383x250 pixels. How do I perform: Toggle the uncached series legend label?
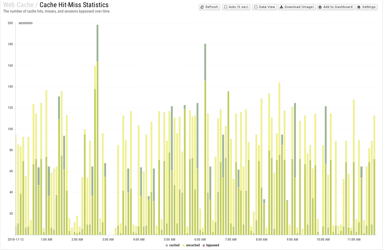click(193, 245)
